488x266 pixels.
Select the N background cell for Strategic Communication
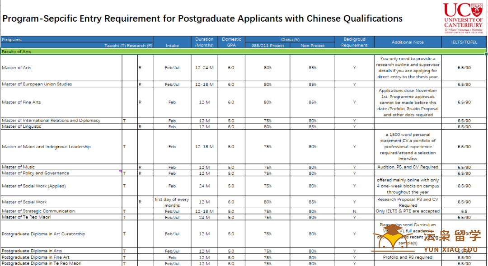pyautogui.click(x=355, y=211)
